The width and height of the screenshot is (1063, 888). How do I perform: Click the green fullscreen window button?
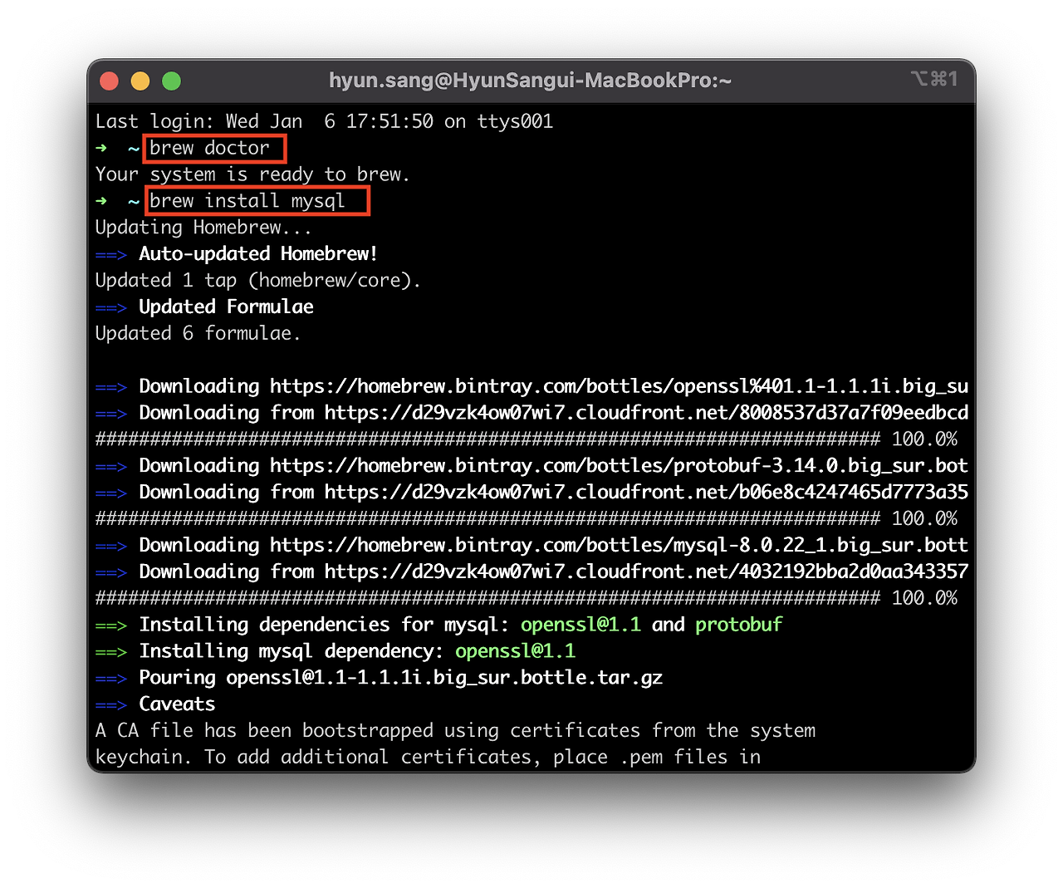(171, 81)
